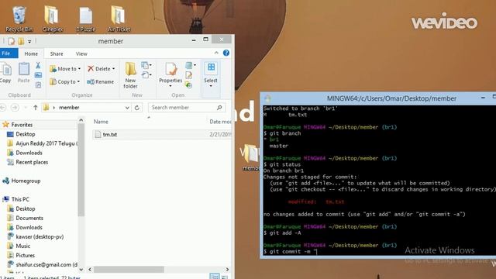Click Edit icon in the Open group
Image resolution: width=496 pixels, height=279 pixels.
(x=189, y=75)
